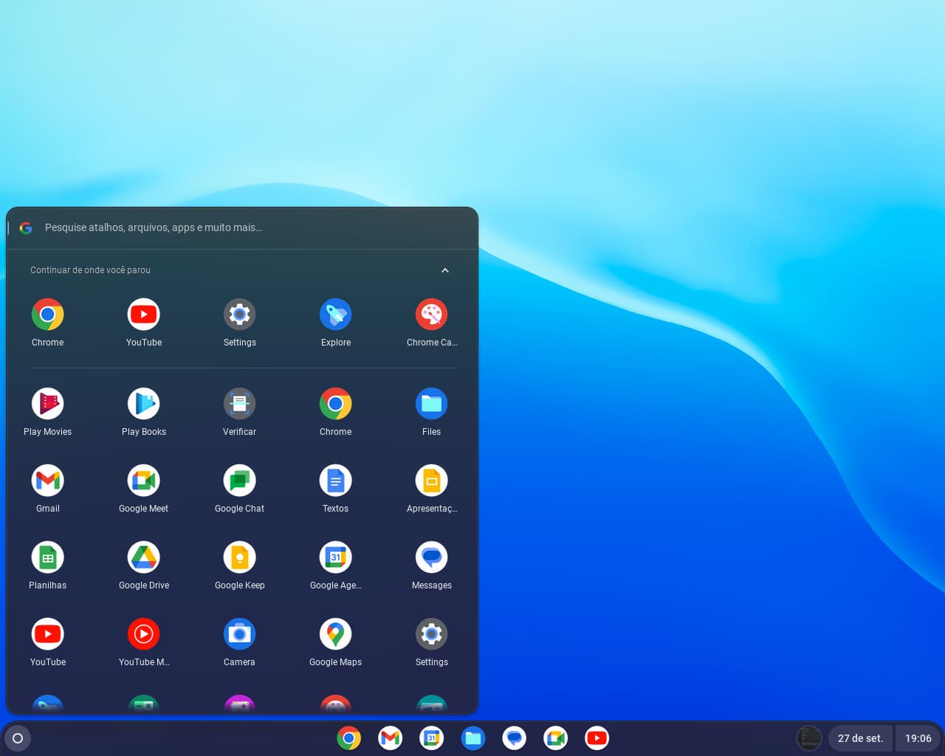The image size is (945, 756).
Task: Open Google Meet from the shelf
Action: (556, 738)
